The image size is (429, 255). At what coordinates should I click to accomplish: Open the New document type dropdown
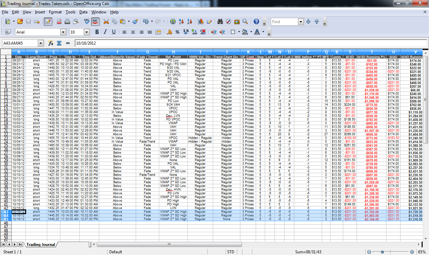click(x=14, y=22)
